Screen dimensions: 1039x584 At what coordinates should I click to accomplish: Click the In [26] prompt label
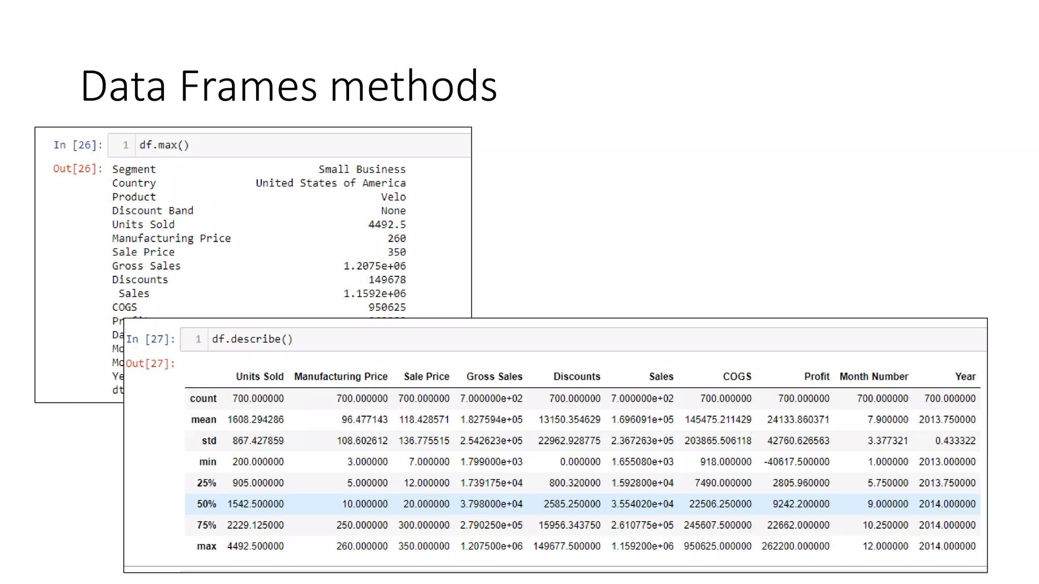point(78,145)
